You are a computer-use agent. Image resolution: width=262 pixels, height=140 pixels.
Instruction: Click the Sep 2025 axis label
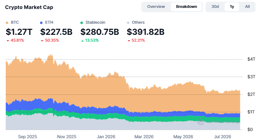click(x=27, y=137)
